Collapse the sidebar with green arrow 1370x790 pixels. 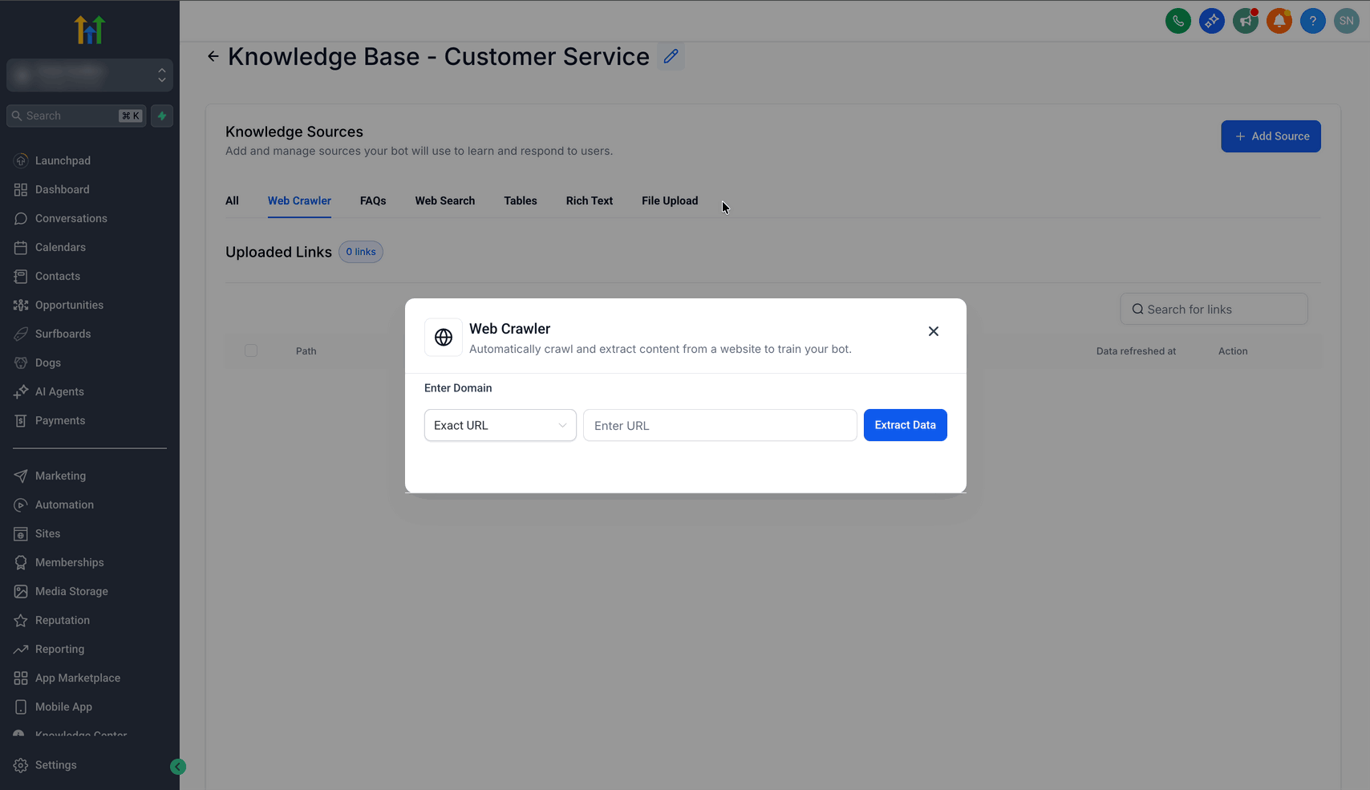(178, 767)
